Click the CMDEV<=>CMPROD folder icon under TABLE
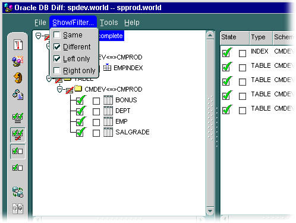Screen dimensions: 296x223 click(x=78, y=89)
